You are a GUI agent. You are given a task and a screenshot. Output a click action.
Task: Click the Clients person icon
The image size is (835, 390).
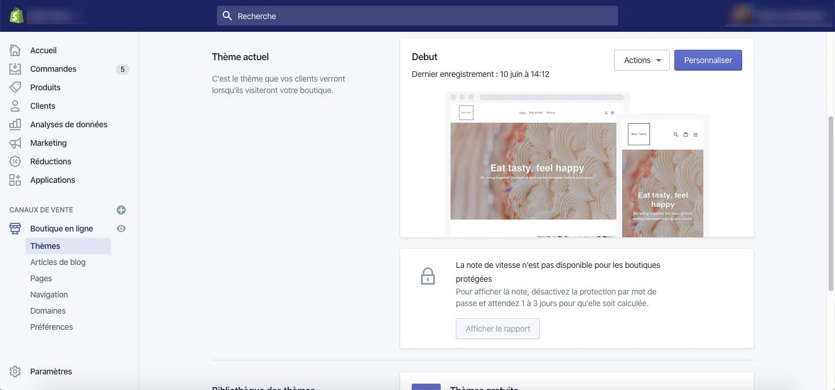(x=15, y=106)
